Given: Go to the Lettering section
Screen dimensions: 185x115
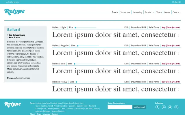Looking at the screenshot, I should pyautogui.click(x=138, y=12).
